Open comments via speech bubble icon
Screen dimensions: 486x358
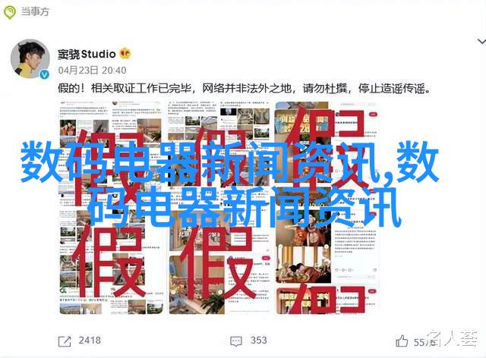pos(236,341)
